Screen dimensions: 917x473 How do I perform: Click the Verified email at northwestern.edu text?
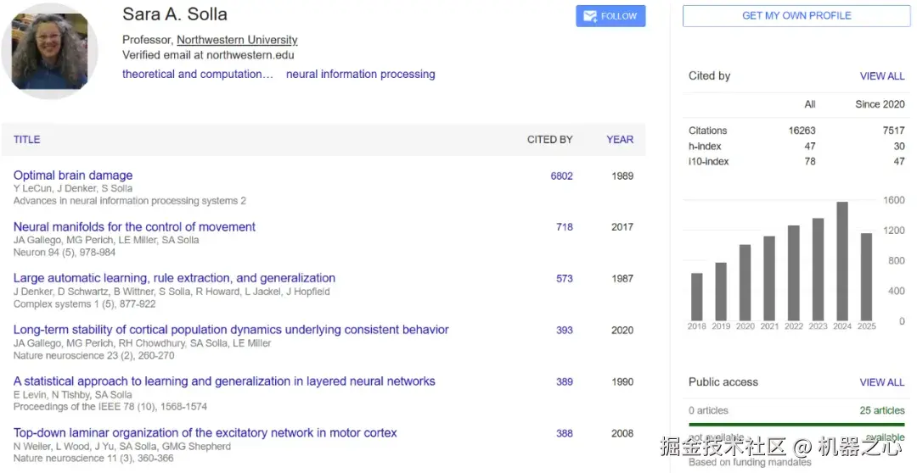[208, 55]
